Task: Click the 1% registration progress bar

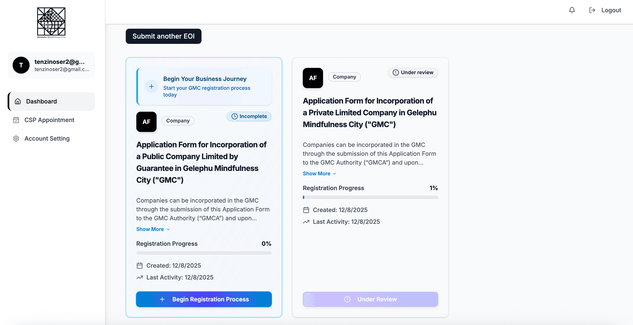Action: tap(370, 197)
